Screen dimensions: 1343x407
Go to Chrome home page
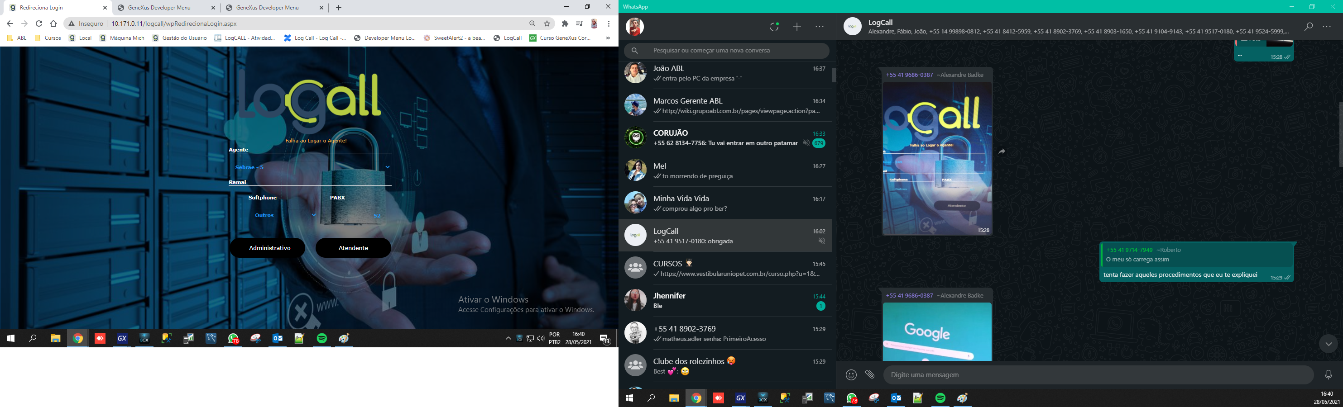tap(53, 24)
